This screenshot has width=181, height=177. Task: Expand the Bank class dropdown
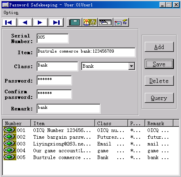[x=132, y=66]
